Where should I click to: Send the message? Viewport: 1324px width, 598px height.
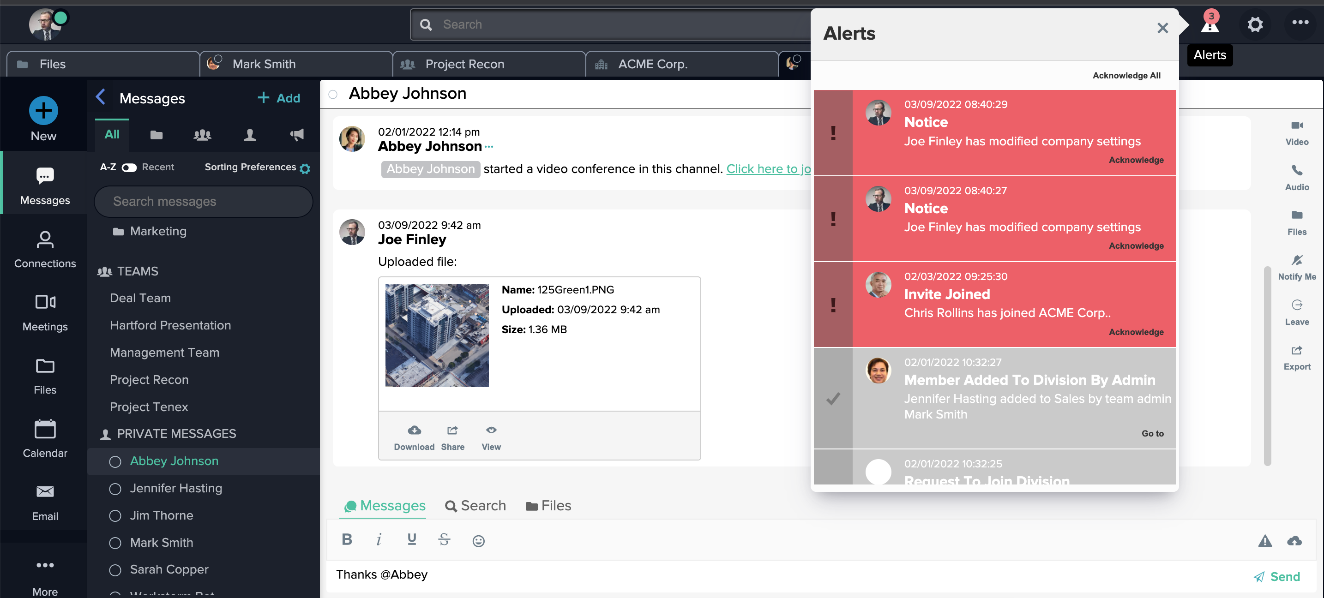click(1277, 576)
